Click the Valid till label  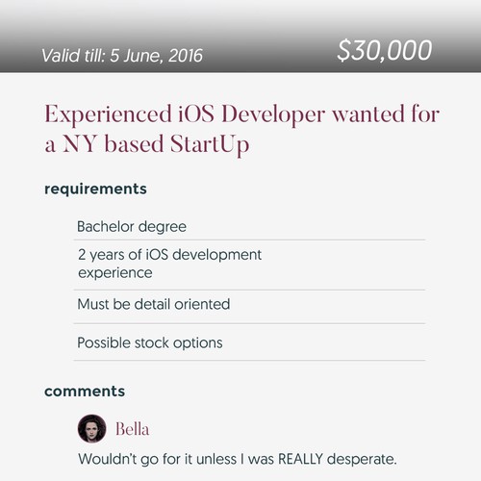coord(73,56)
